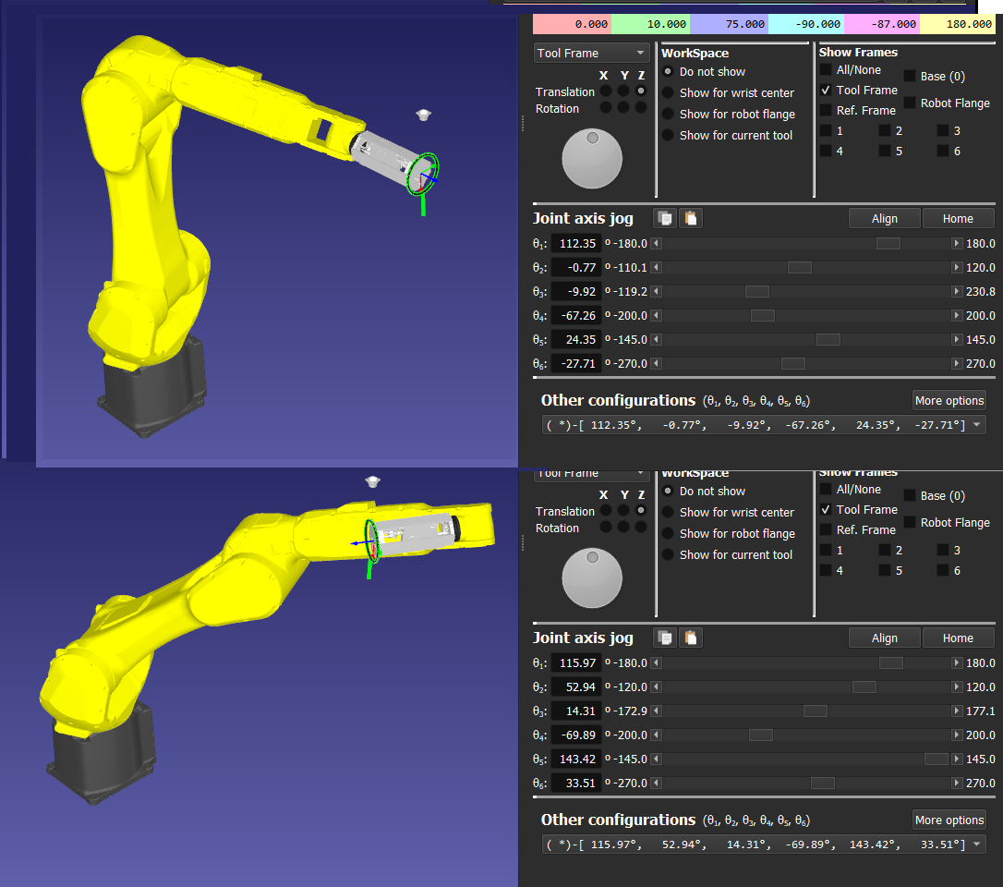Expand lower Other configurations dropdown list
Screen dimensions: 1003x887
click(x=977, y=844)
